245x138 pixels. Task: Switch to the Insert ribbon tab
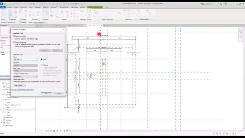tap(16, 7)
